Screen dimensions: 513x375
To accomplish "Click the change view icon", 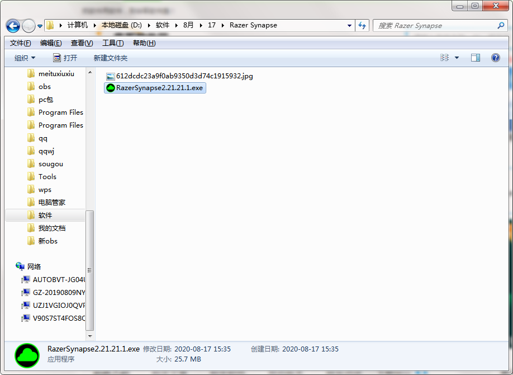I will 444,58.
